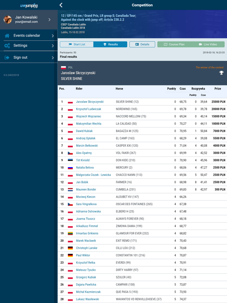Open Events calendar menu item
This screenshot has height=303, width=227.
[x=29, y=36]
